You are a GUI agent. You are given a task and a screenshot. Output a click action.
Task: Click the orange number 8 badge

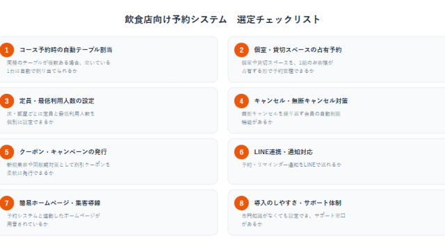[241, 203]
